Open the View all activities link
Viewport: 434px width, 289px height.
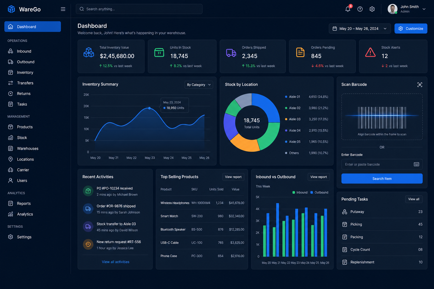pos(116,262)
